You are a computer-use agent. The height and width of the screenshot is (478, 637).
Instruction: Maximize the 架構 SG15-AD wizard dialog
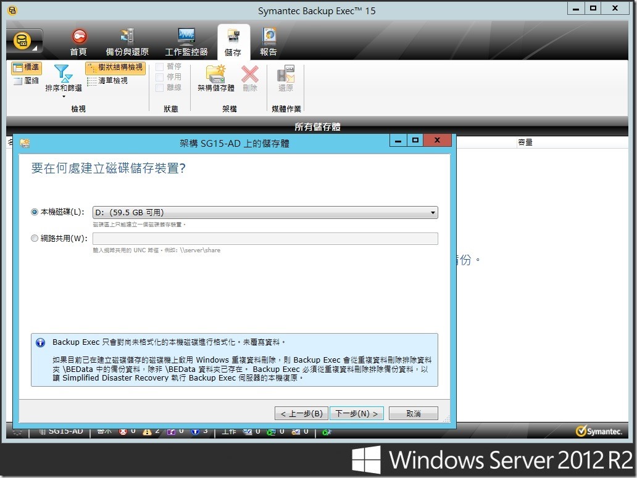tap(415, 141)
